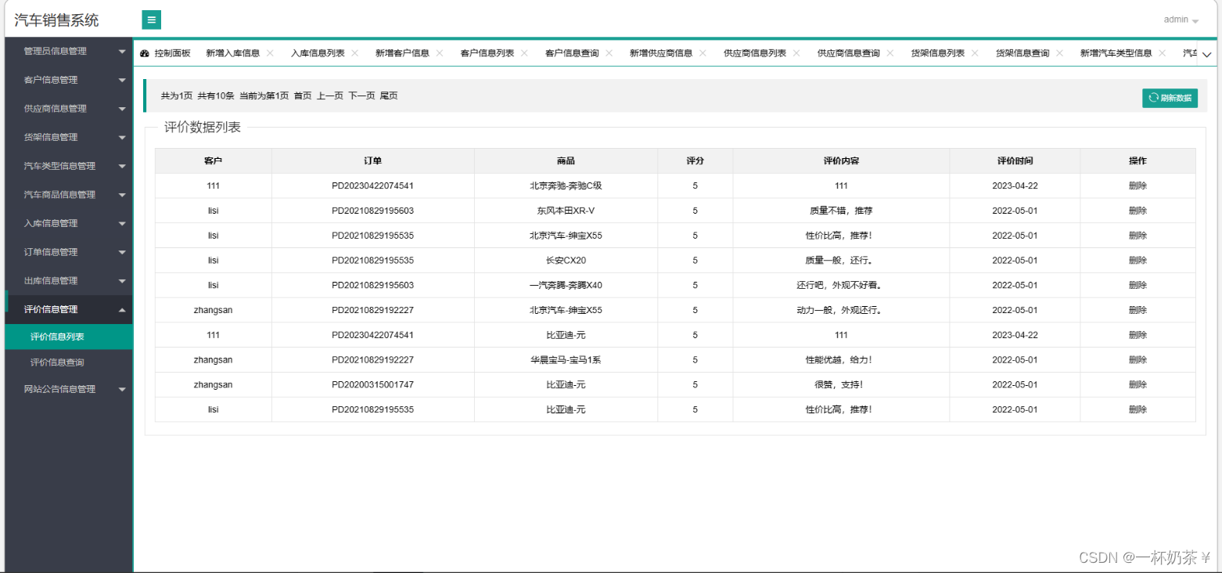
Task: Expand 订单信息管理 sidebar menu
Action: tap(69, 252)
